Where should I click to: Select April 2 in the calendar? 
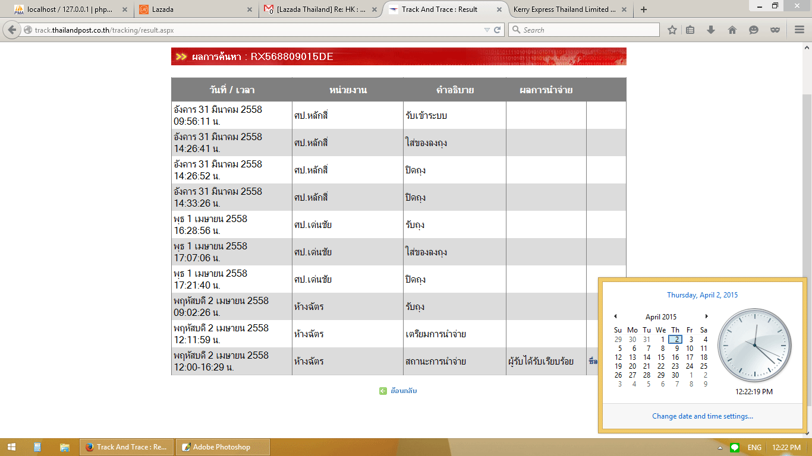(x=675, y=340)
